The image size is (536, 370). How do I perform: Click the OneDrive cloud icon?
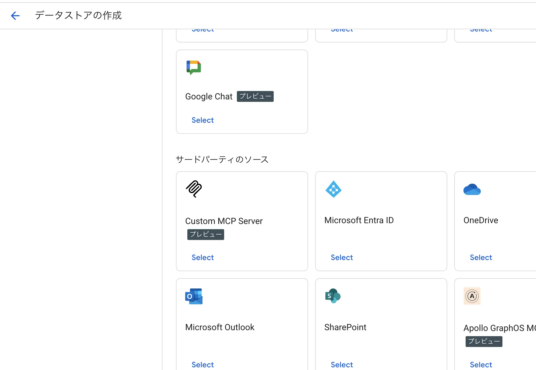click(472, 189)
